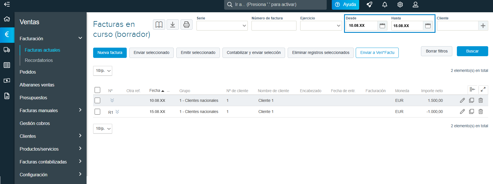Open the manual book icon

point(159,25)
